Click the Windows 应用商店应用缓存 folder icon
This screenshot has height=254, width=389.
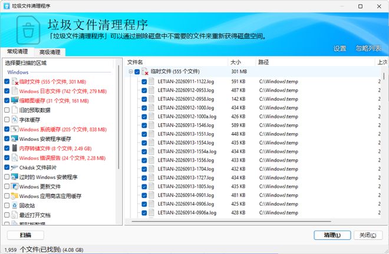[15, 196]
